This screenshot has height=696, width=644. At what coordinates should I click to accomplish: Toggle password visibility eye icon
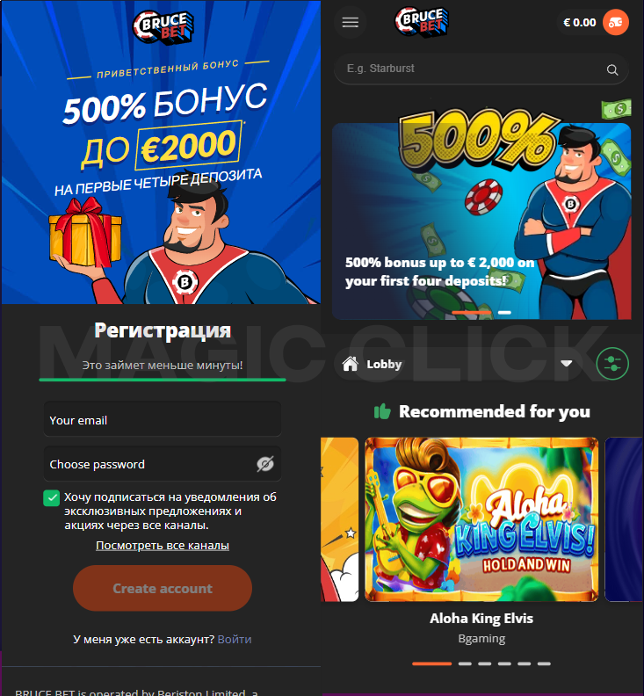click(x=265, y=464)
